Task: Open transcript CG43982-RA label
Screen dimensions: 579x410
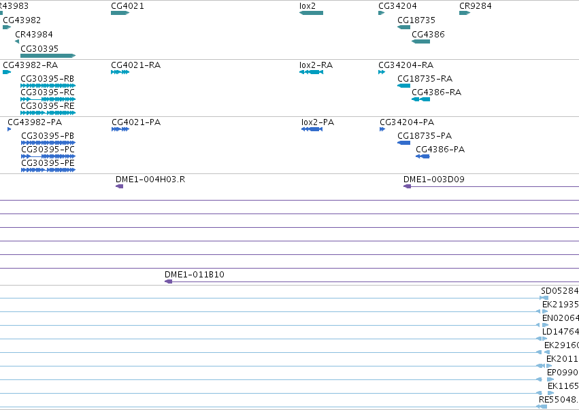Action: point(31,65)
